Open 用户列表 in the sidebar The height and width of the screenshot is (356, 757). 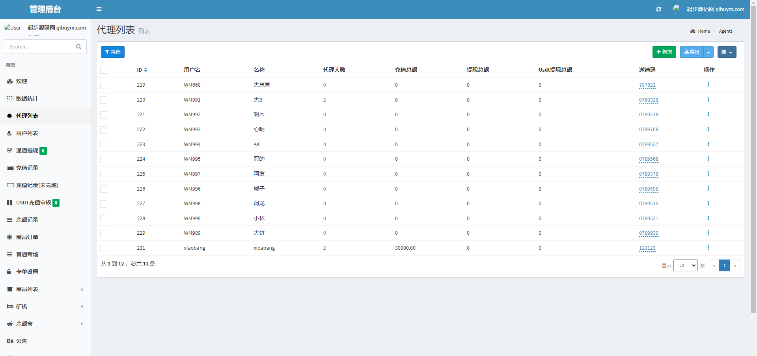(x=27, y=133)
